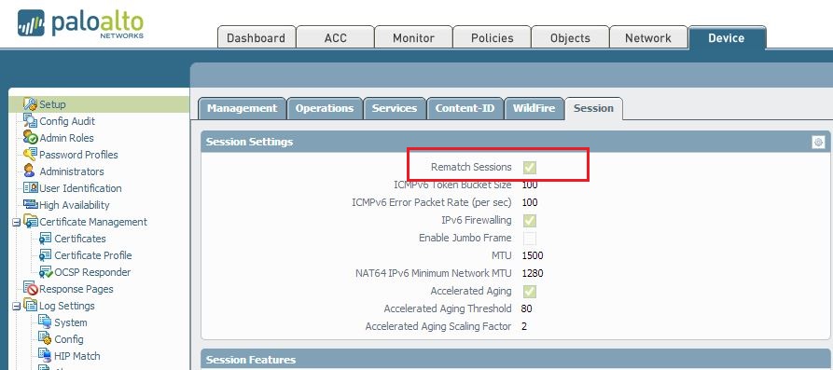The image size is (833, 370).
Task: Open High Availability in the sidebar
Action: click(75, 205)
